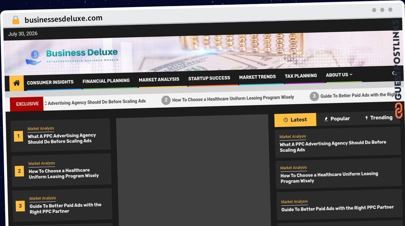405x226 pixels.
Task: Click the grey circled 3 in ticker
Action: 314,96
